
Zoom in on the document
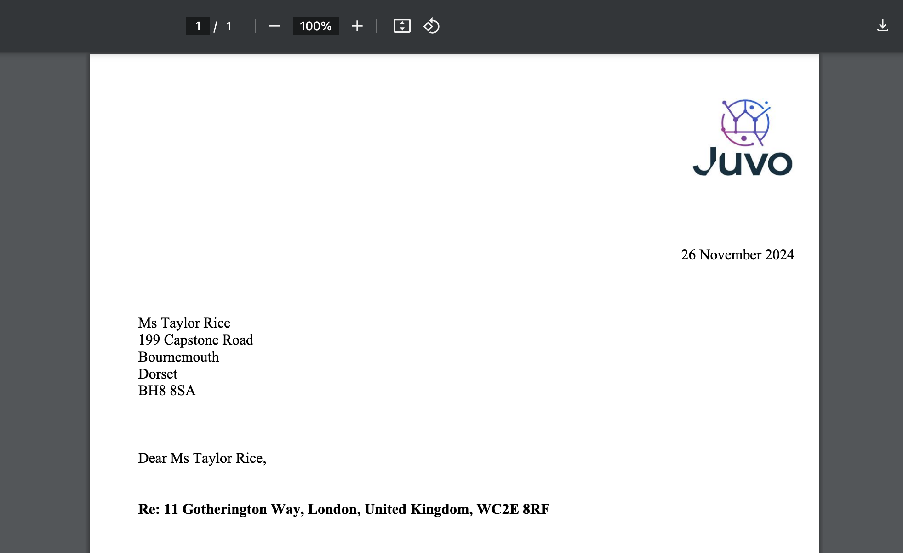pos(357,26)
